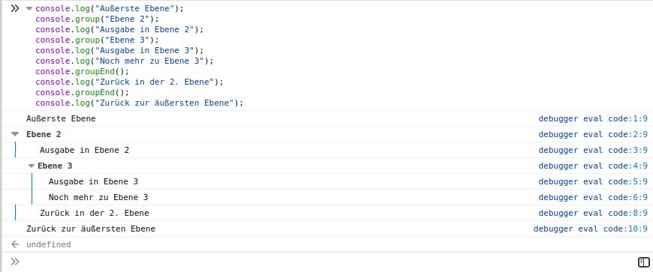Open source link debugger eval code:6:9
Image resolution: width=653 pixels, height=272 pixels.
point(593,198)
